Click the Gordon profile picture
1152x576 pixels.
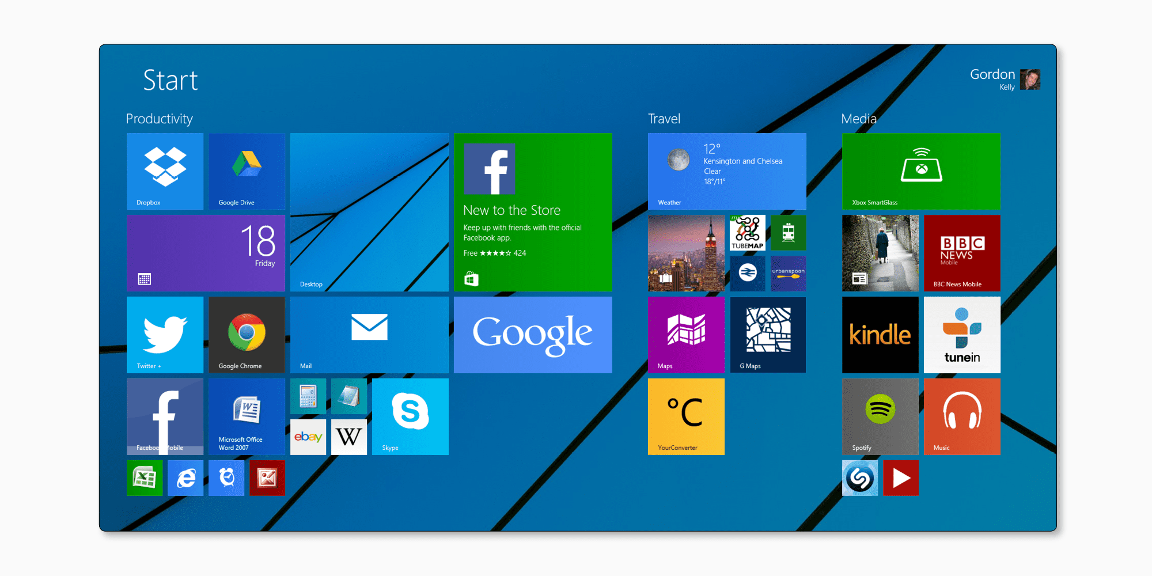tap(1030, 79)
